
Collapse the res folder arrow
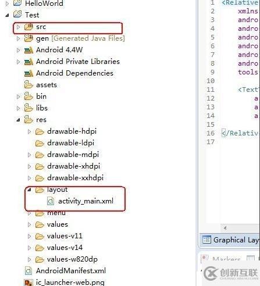click(18, 120)
